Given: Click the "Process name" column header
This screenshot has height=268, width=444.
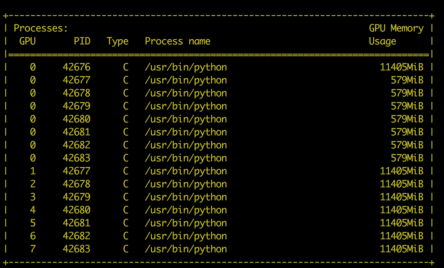Looking at the screenshot, I should coord(178,41).
